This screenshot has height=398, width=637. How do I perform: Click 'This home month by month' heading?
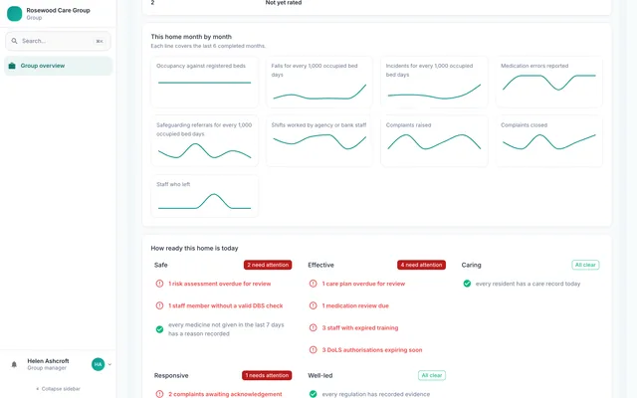(191, 37)
